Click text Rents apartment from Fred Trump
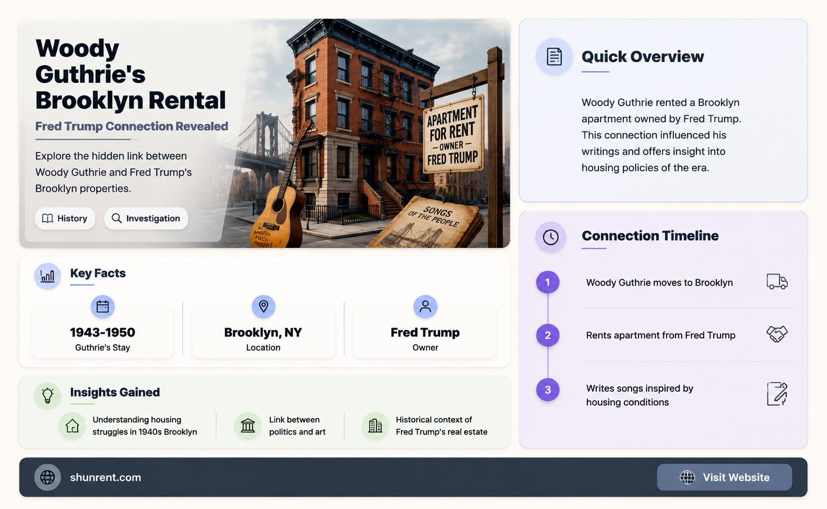Viewport: 827px width, 509px height. [660, 335]
